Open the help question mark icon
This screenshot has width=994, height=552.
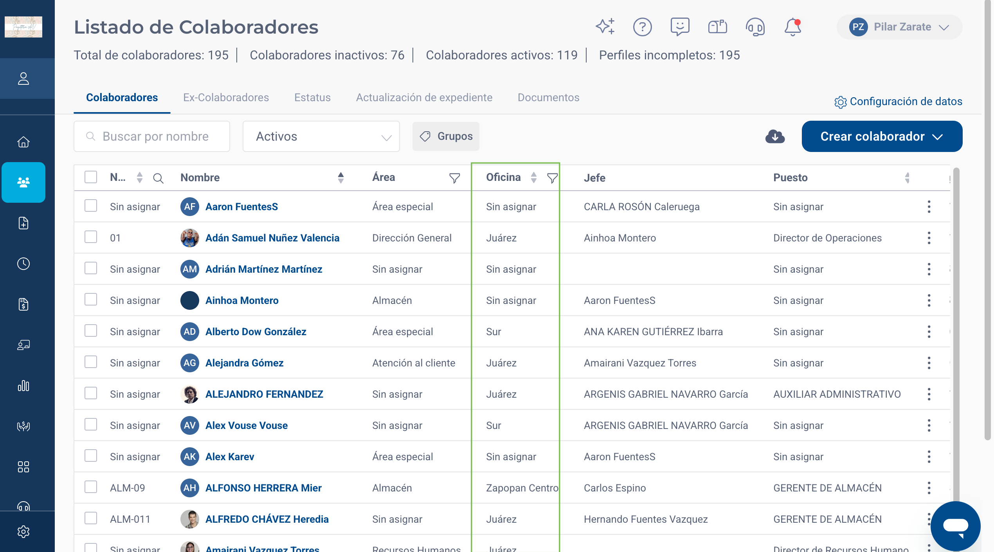coord(642,27)
